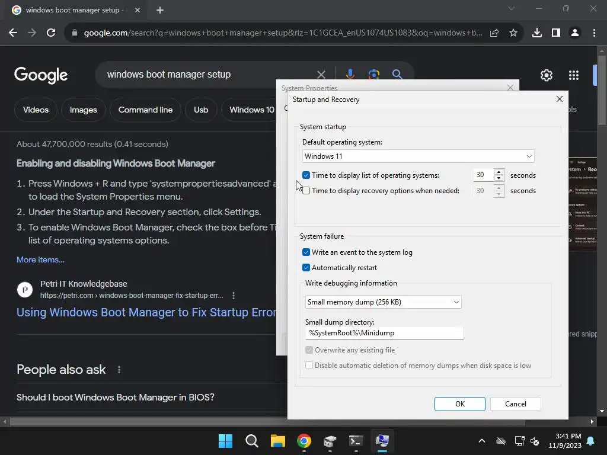Click the Google logo

pos(41,75)
